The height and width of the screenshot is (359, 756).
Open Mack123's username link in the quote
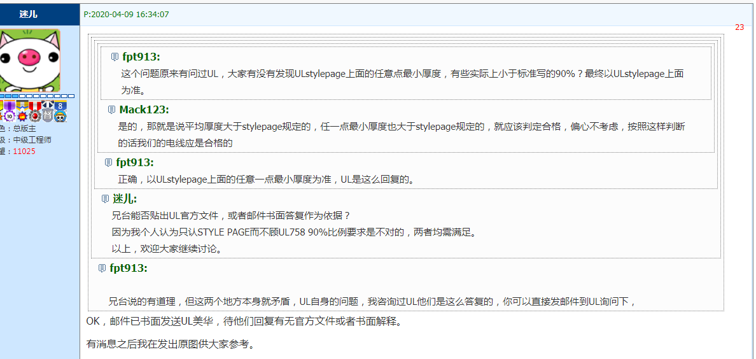[144, 109]
